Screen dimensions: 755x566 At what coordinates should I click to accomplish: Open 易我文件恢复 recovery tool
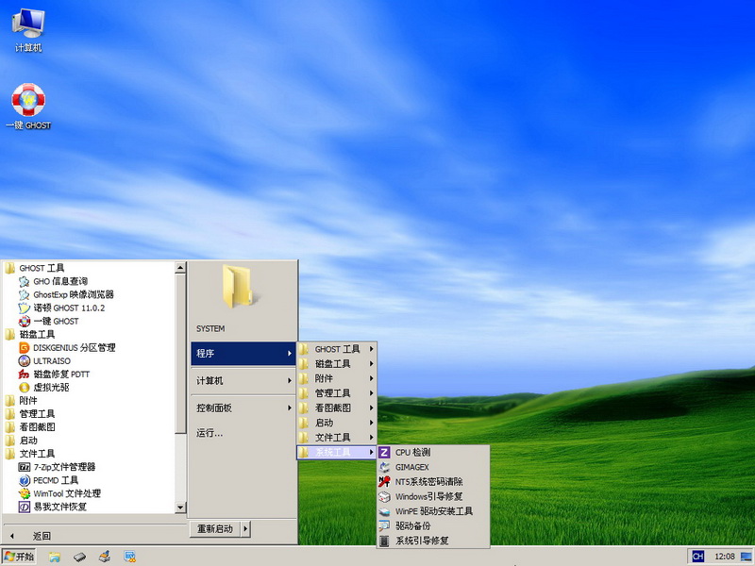53,507
